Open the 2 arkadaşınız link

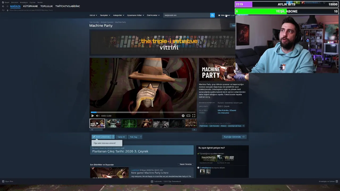pos(205,168)
